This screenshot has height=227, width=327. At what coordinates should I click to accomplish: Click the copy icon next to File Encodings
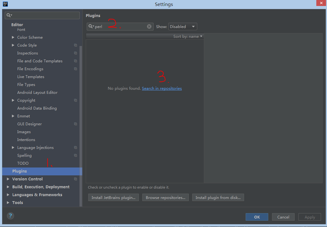click(75, 69)
